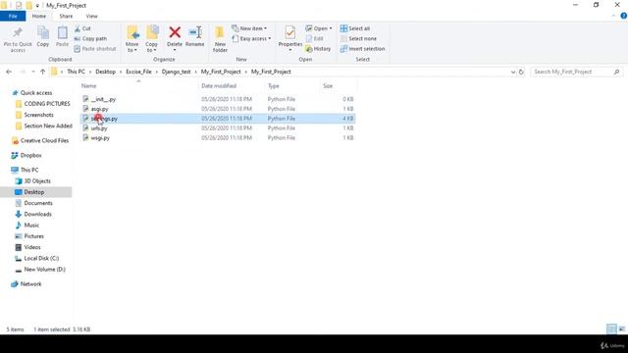Open the Easy access dropdown
The image size is (628, 353).
[x=251, y=39]
